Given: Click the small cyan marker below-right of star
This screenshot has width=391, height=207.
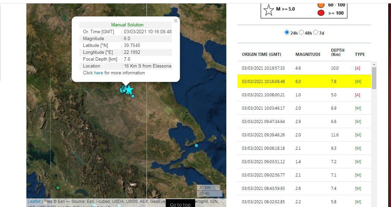Looking at the screenshot, I should coord(133,96).
